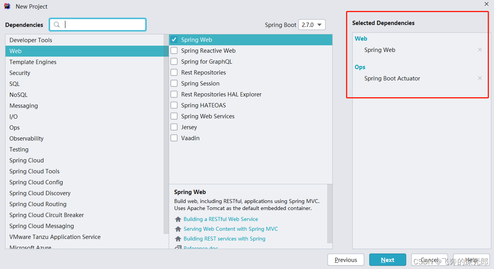Enable the Spring Session checkbox

[174, 83]
